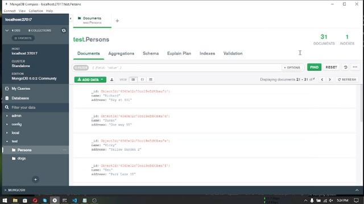The width and height of the screenshot is (364, 204).
Task: Switch to Aggregations tab
Action: coord(121,53)
